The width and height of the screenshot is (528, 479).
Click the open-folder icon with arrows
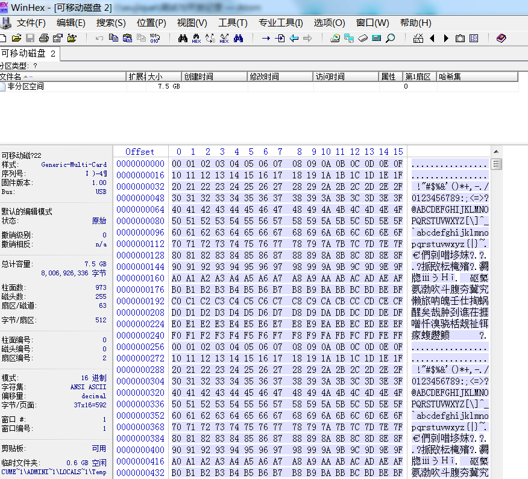click(72, 38)
